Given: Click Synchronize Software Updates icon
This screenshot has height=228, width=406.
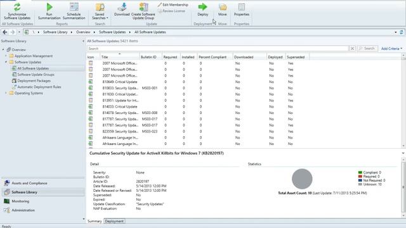Looking at the screenshot, I should pos(17,7).
